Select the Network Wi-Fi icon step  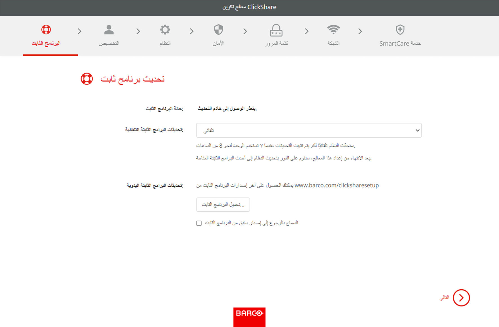[x=333, y=29]
